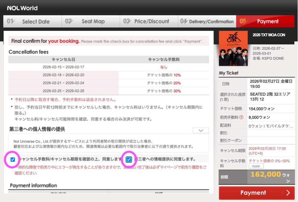The height and width of the screenshot is (202, 298).
Task: Return to the Delivery/Confirmation step tab
Action: pyautogui.click(x=207, y=22)
